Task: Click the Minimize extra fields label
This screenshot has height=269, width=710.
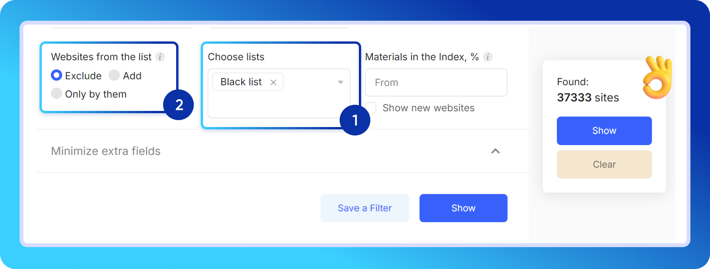Action: click(105, 151)
